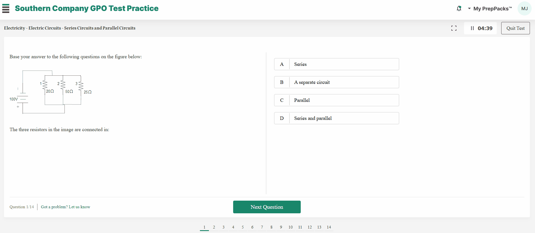Toggle fullscreen mode icon

(454, 28)
